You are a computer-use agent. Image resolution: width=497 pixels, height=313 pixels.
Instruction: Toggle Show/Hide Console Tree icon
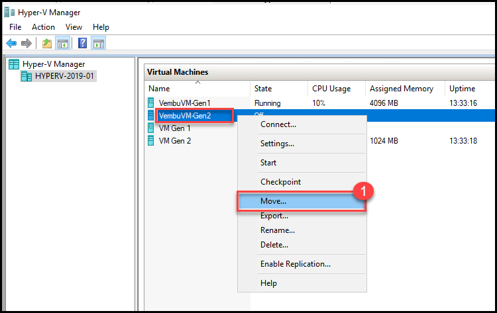coord(62,44)
